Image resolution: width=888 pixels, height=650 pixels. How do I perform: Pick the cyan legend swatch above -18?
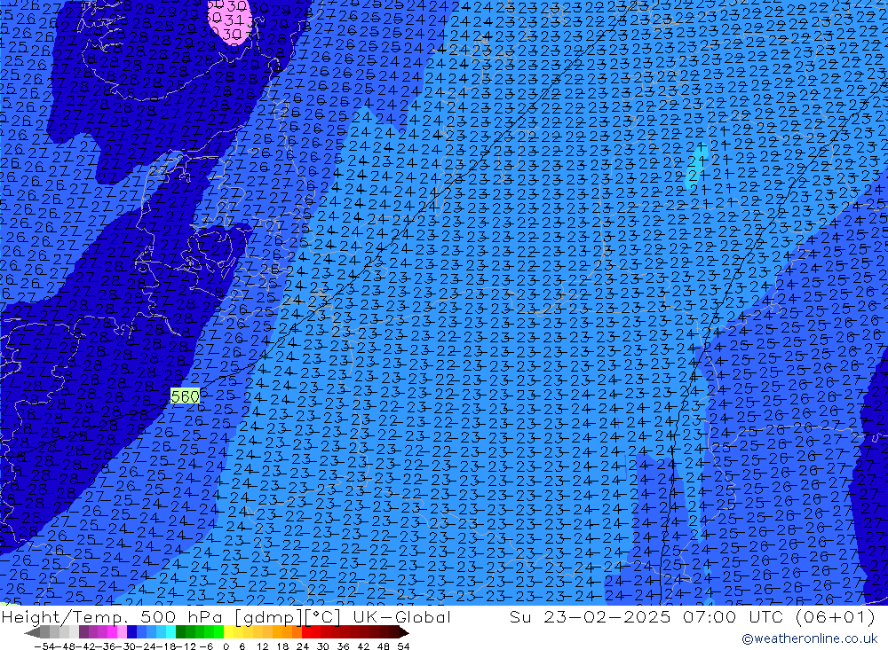(170, 632)
